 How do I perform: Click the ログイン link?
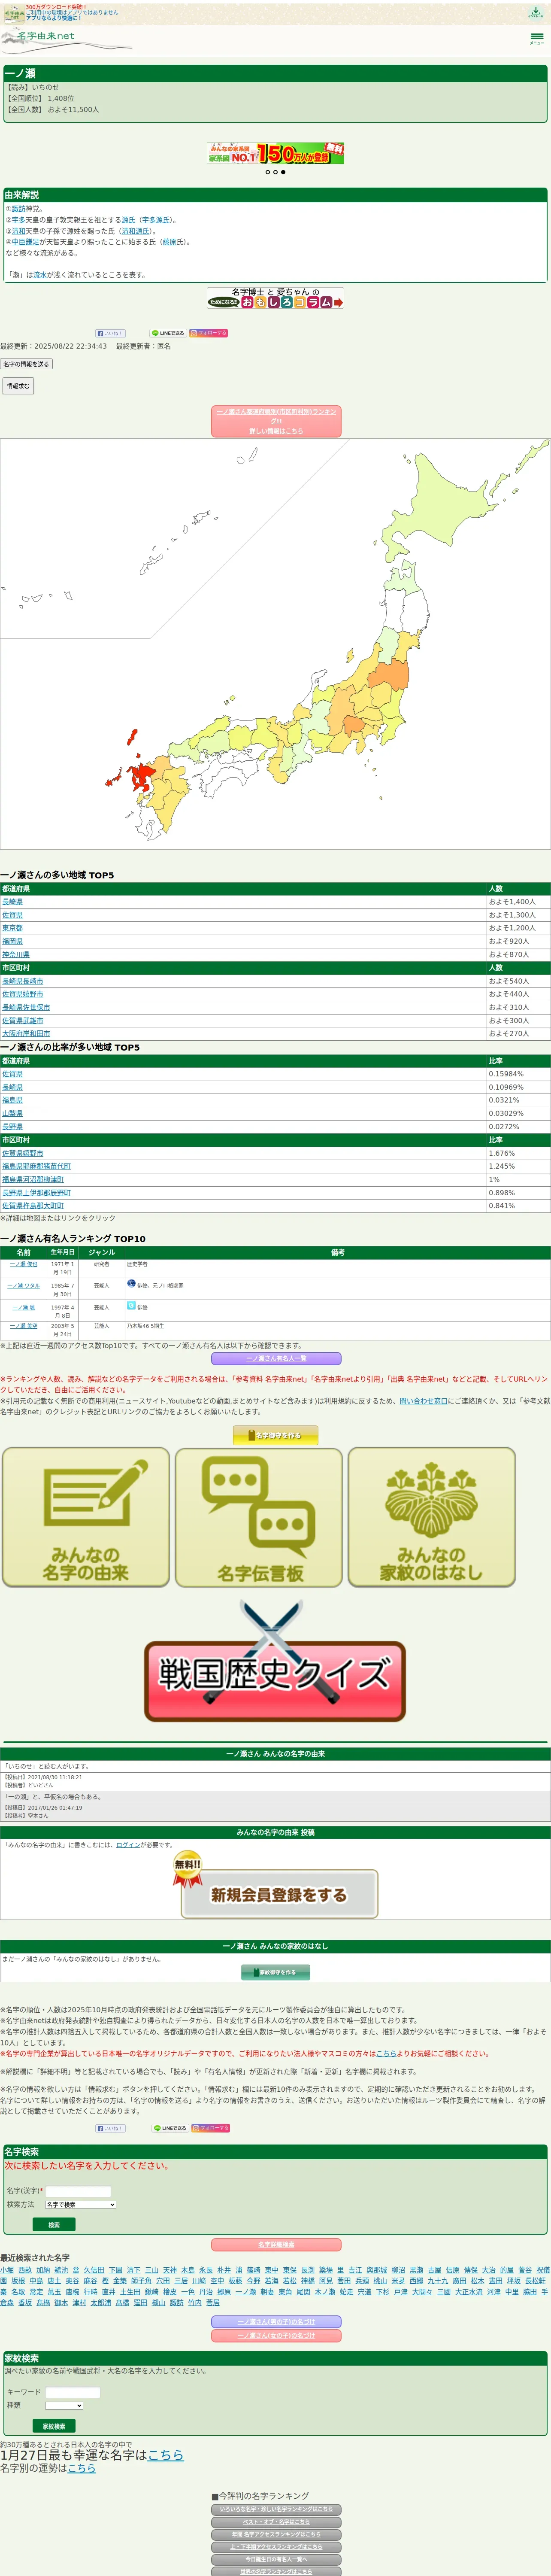click(128, 1845)
